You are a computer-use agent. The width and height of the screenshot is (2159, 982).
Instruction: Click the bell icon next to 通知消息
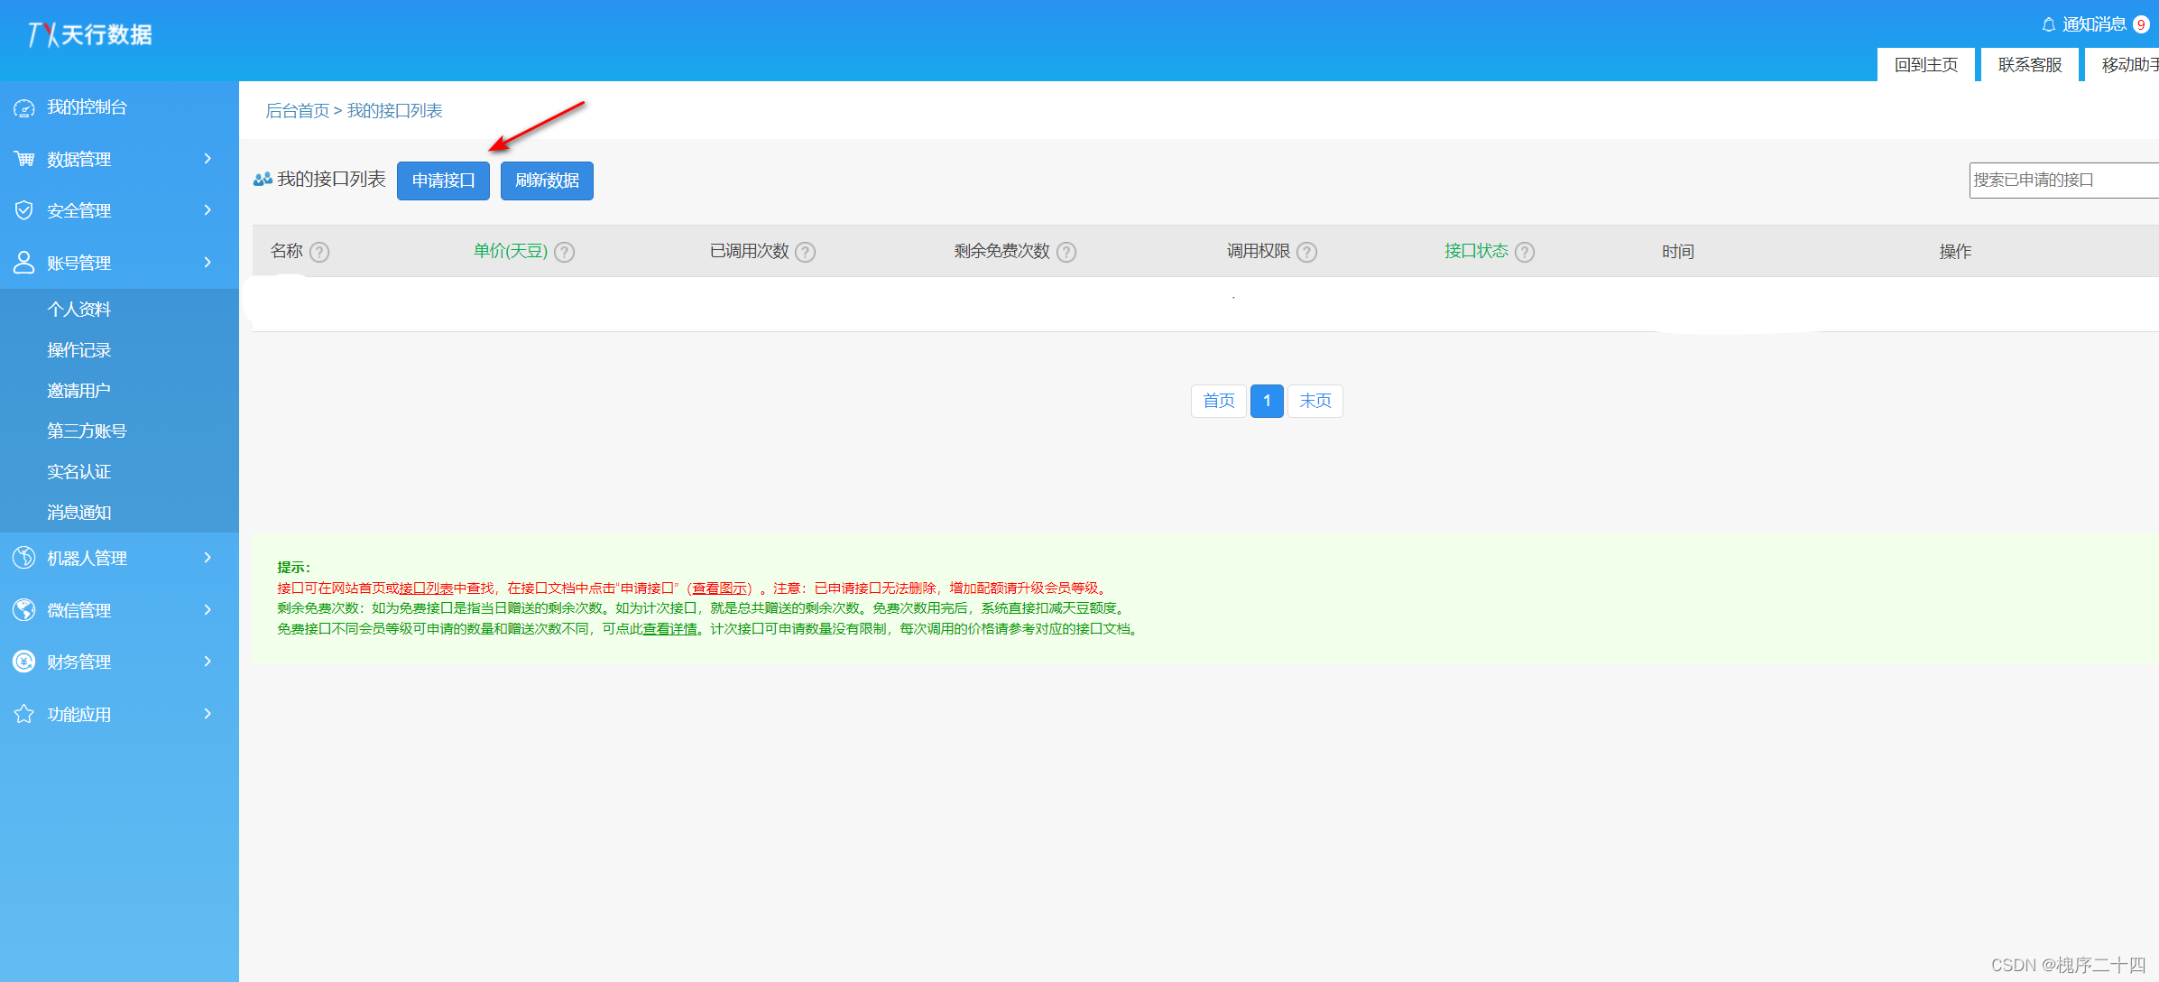point(2049,24)
